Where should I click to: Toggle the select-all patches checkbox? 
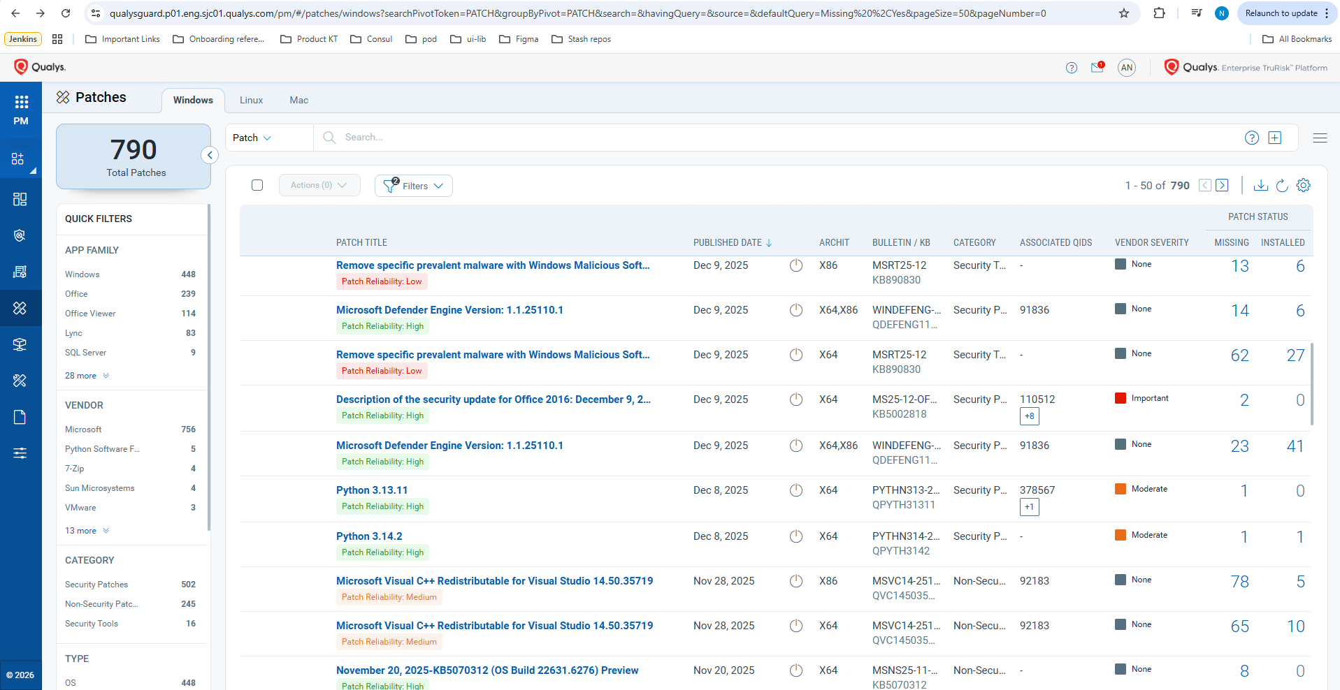pos(257,185)
